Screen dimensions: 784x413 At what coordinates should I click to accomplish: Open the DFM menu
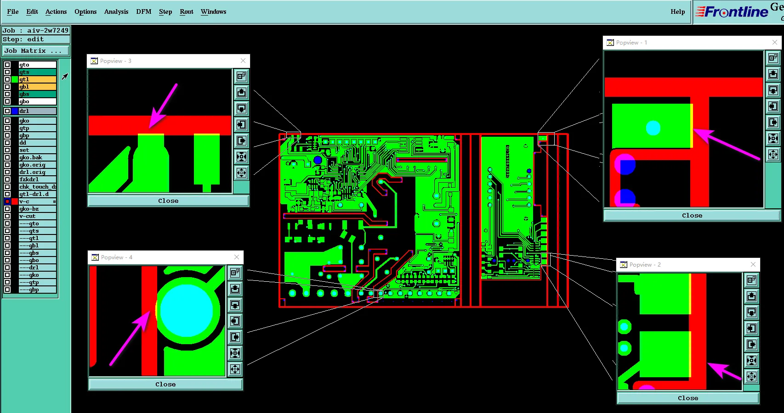pyautogui.click(x=144, y=11)
